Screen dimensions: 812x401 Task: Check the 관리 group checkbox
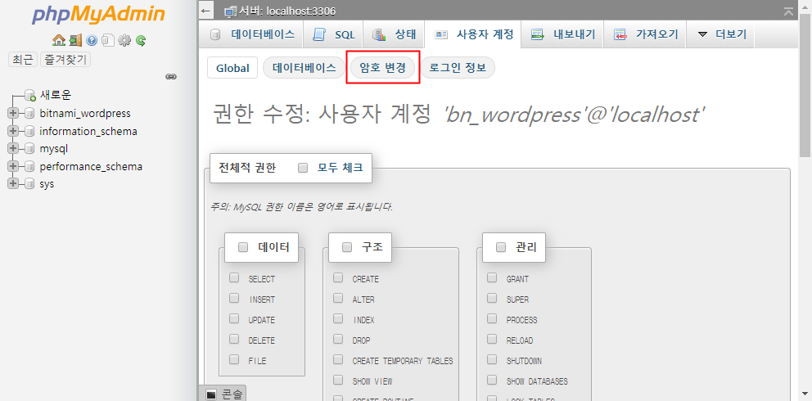coord(501,247)
